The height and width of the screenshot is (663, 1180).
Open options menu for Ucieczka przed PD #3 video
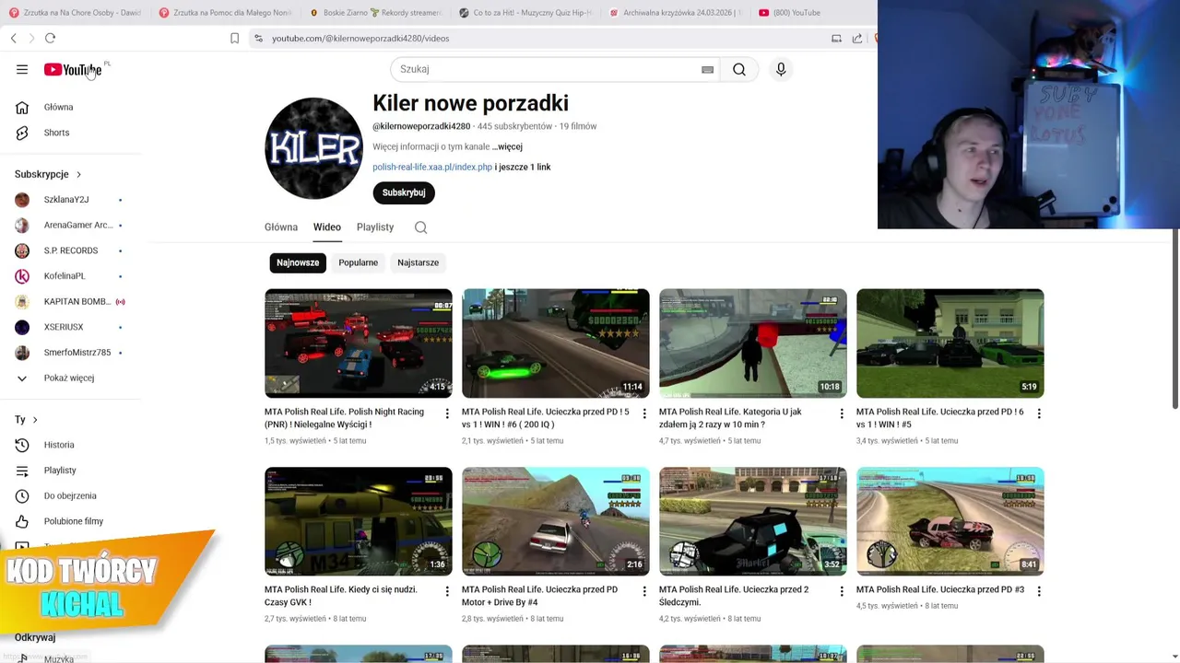1039,591
